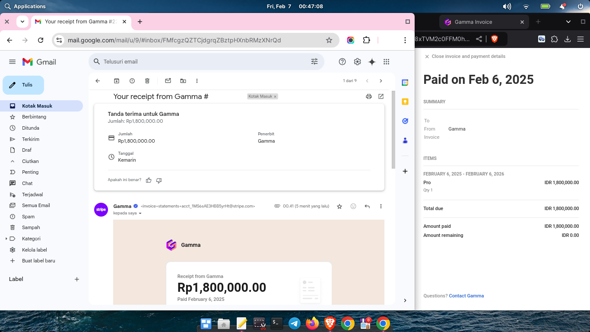This screenshot has height=332, width=590.
Task: Show recipient details next to kepada saya
Action: pyautogui.click(x=140, y=213)
